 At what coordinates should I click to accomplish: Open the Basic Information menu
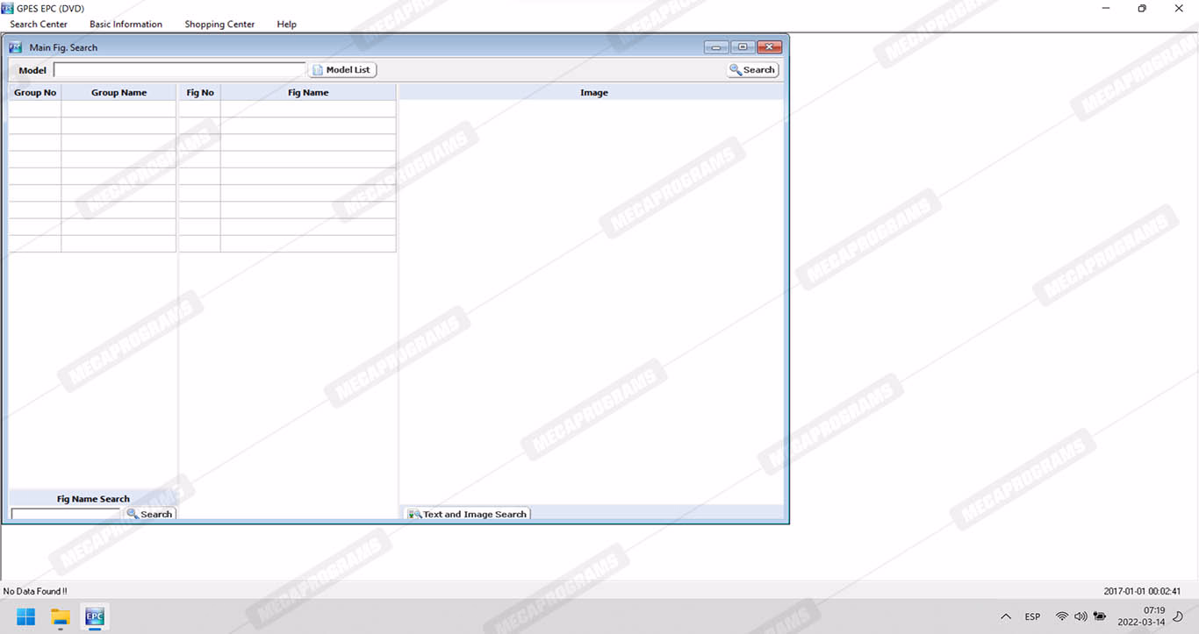[126, 25]
